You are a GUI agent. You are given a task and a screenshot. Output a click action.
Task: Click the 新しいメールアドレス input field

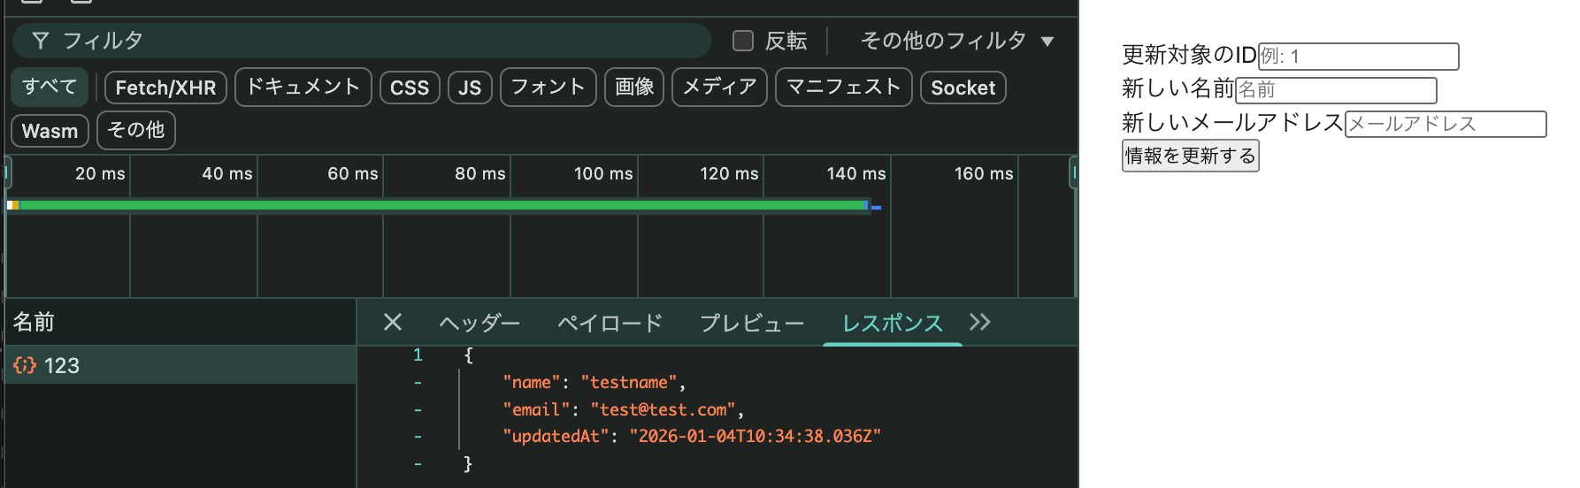point(1446,124)
